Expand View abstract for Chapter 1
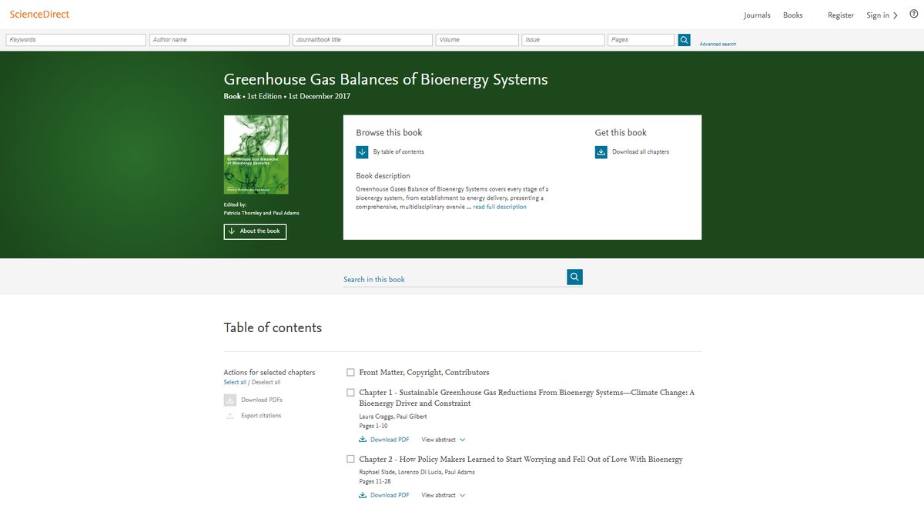924x505 pixels. (x=443, y=440)
